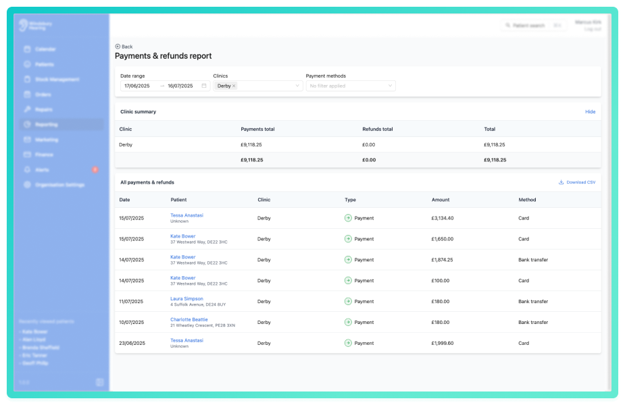Viewport: 625px width, 405px height.
Task: Click the Finance card icon in the sidebar
Action: point(27,155)
